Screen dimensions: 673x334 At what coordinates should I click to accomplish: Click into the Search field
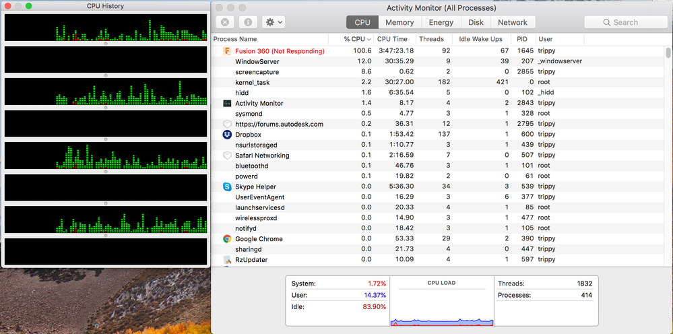(626, 22)
